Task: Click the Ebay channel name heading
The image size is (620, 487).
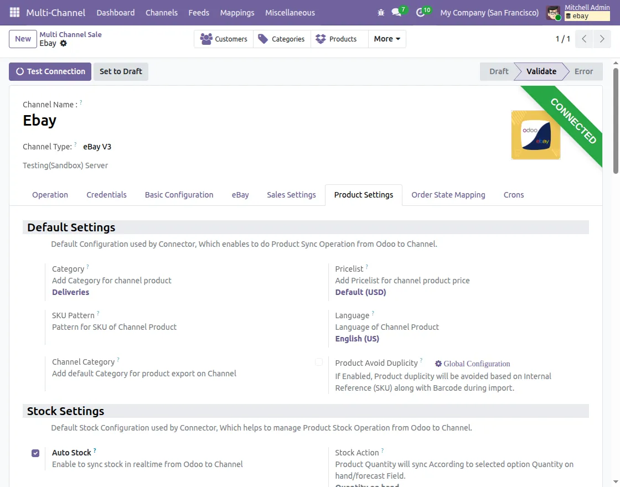Action: (39, 120)
